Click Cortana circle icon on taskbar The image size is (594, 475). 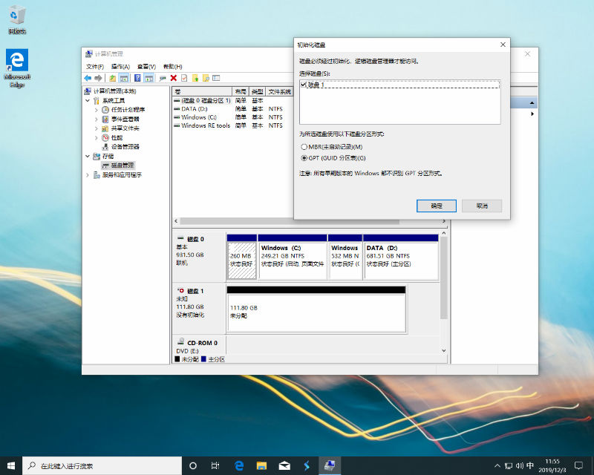point(193,465)
